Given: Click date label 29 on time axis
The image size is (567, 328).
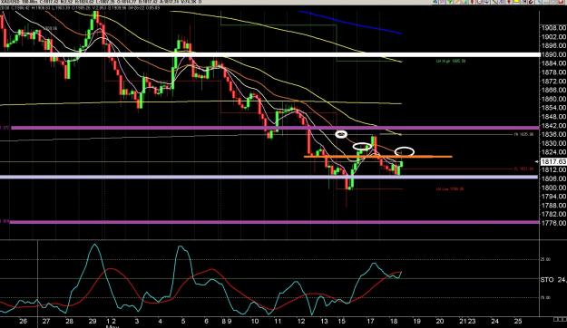Looking at the screenshot, I should pyautogui.click(x=93, y=321).
